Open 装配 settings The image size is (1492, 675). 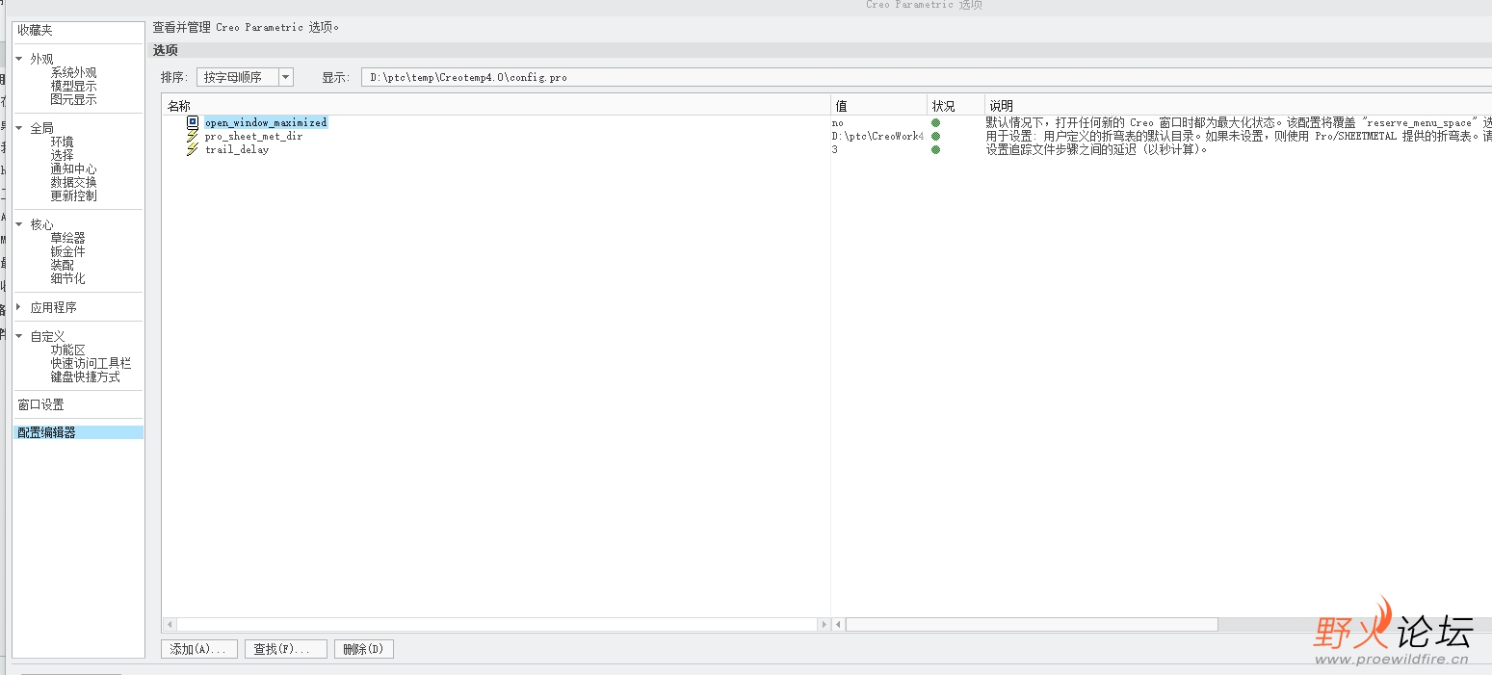62,265
